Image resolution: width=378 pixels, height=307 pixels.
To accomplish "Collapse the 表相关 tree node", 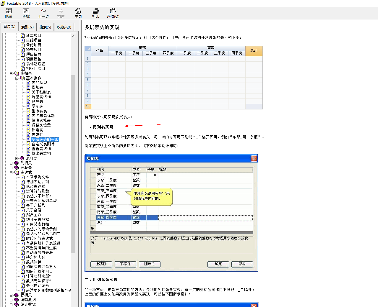I will [x=11, y=73].
